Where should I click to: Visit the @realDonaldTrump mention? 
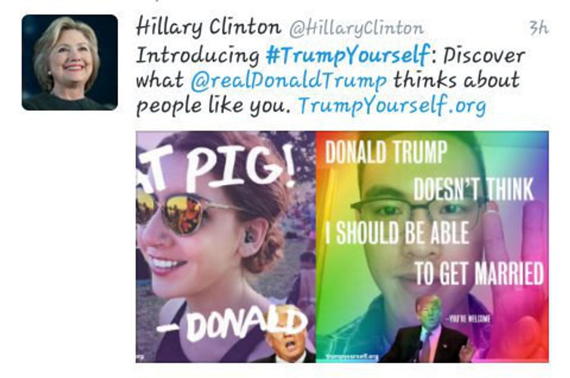[x=288, y=81]
